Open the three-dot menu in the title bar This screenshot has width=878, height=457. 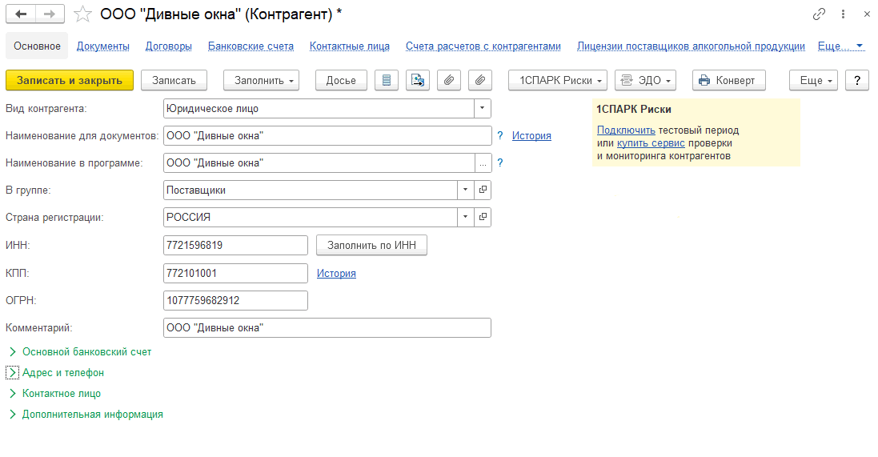(x=843, y=14)
